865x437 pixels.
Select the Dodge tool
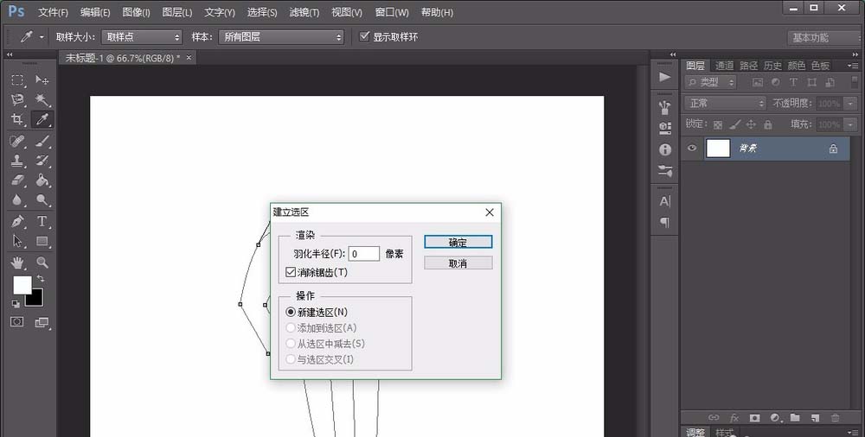[x=42, y=200]
